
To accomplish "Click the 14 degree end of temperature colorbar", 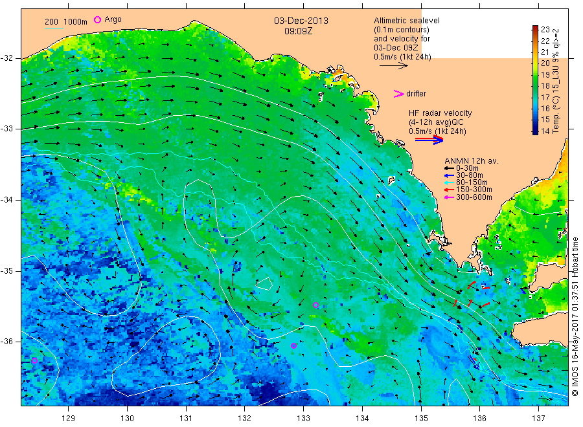I will [x=535, y=131].
